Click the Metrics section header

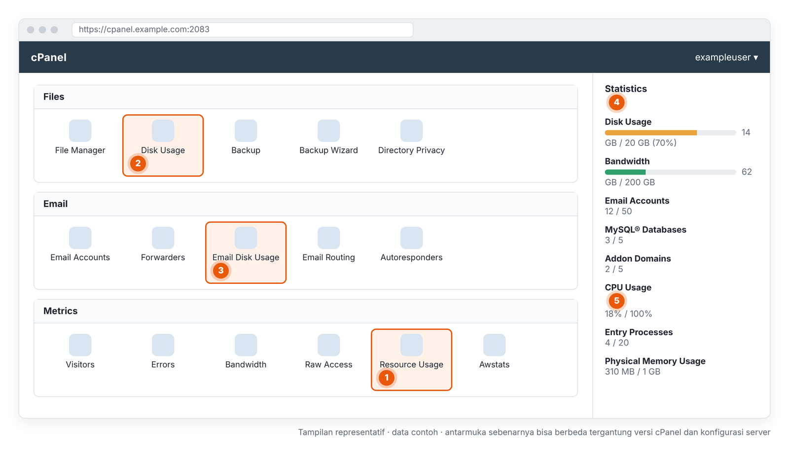point(306,311)
